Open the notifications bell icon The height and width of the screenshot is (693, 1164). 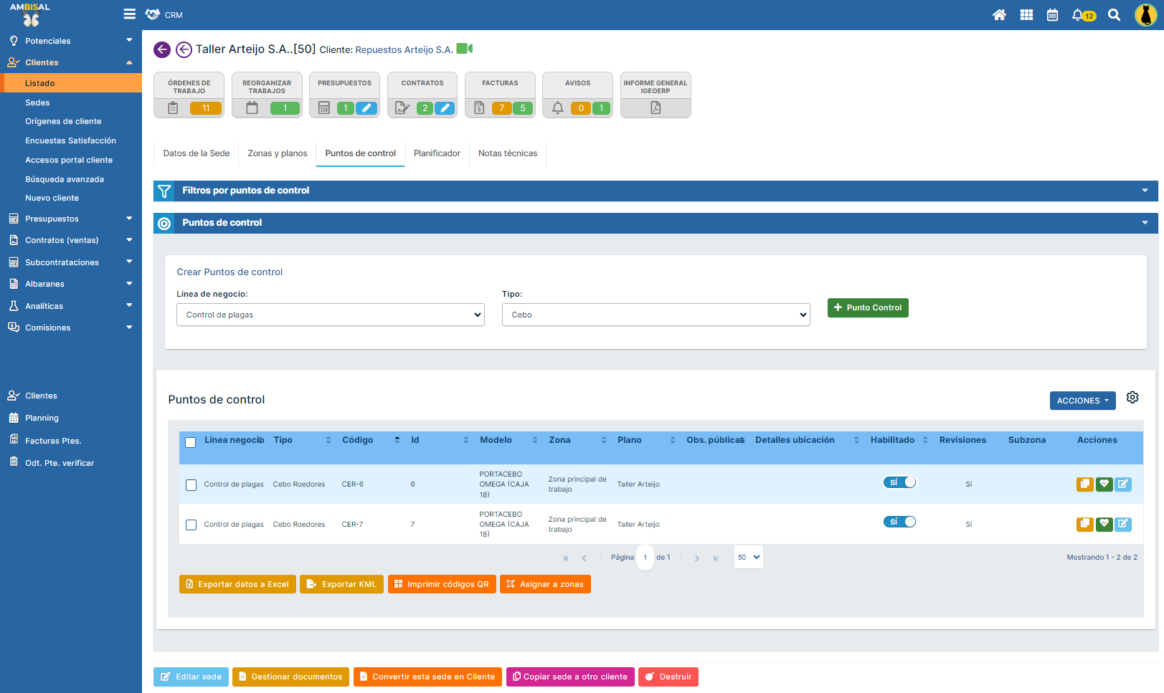(1077, 15)
